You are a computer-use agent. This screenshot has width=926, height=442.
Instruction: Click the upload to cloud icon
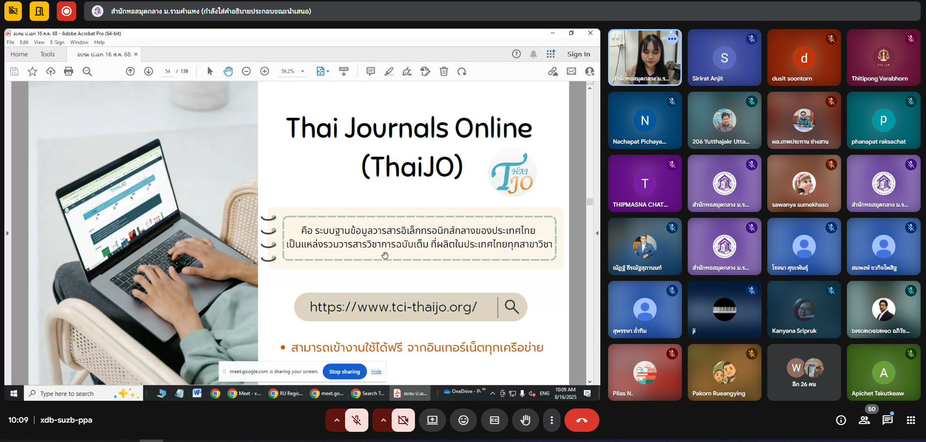pos(50,71)
